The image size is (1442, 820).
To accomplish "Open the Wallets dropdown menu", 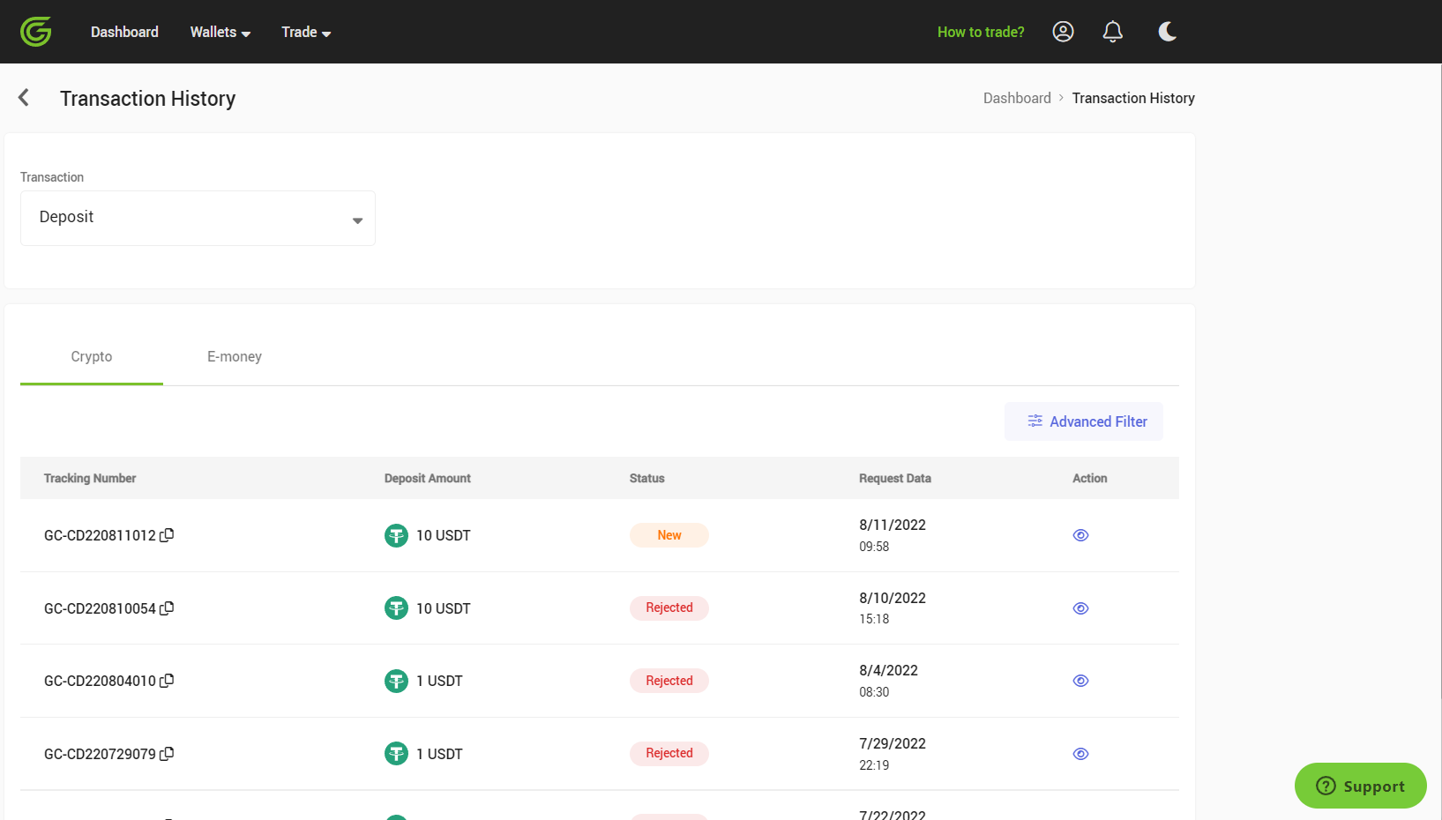I will coord(220,32).
